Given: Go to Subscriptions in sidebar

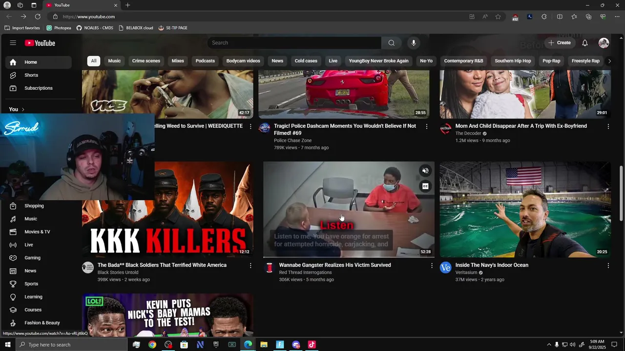Looking at the screenshot, I should click(39, 88).
